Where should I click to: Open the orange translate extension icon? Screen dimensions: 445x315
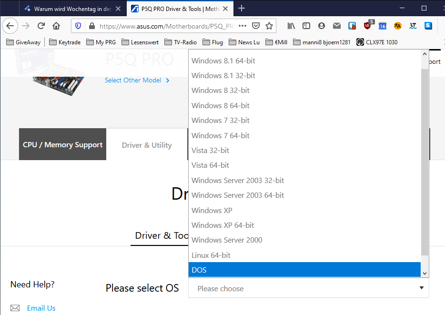[x=398, y=26]
